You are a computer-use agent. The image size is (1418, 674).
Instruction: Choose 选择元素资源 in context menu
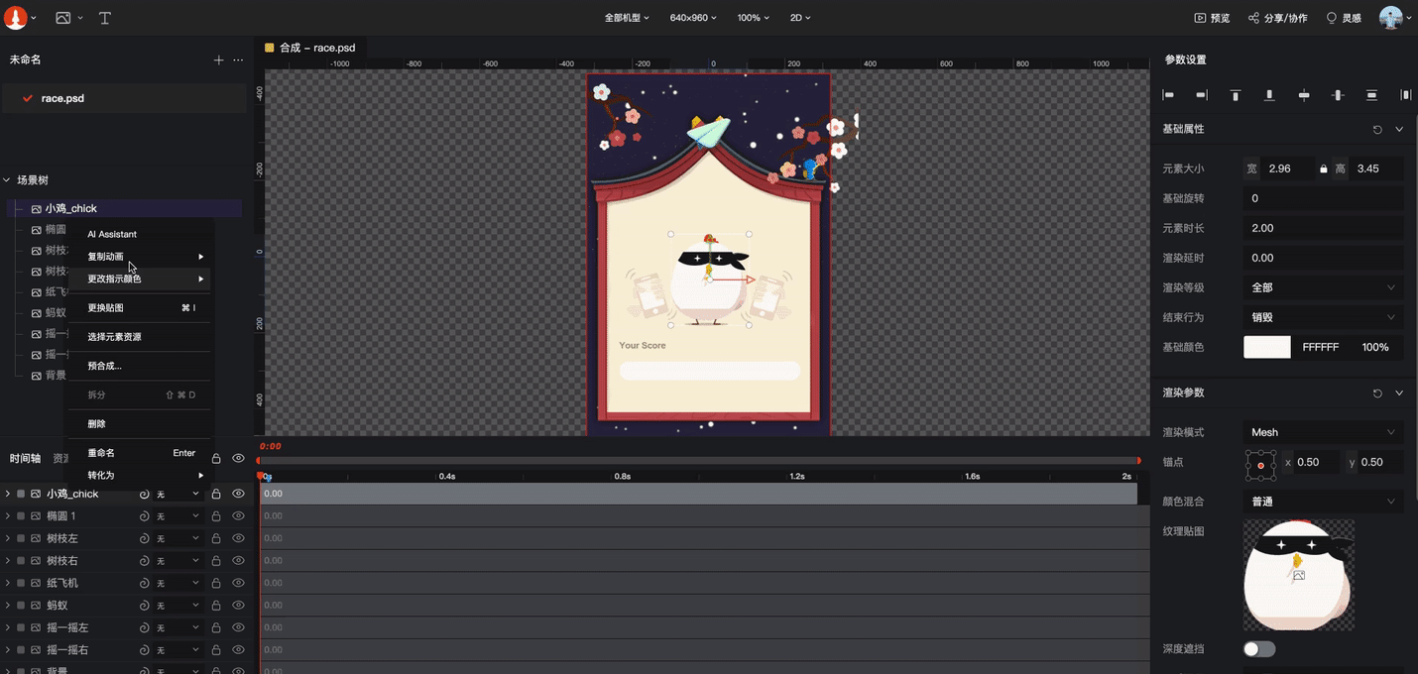[140, 337]
